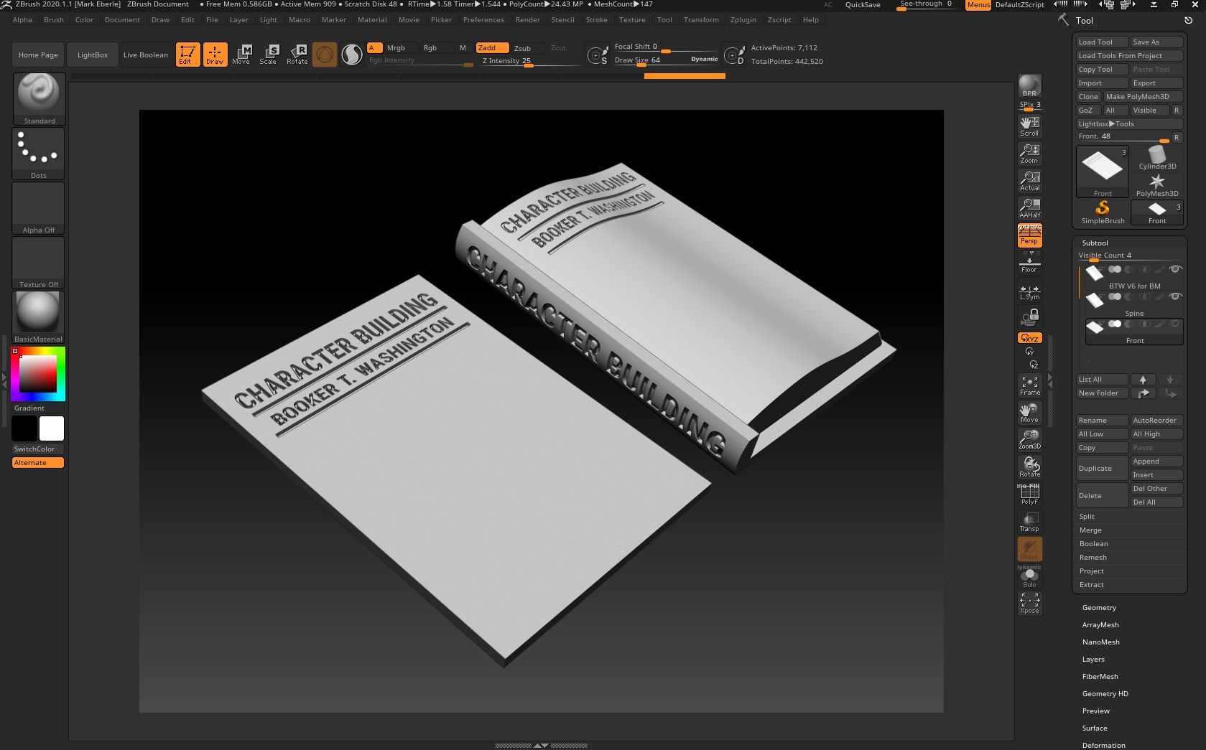Open the Document menu
Screen dimensions: 1206x750
pos(122,20)
